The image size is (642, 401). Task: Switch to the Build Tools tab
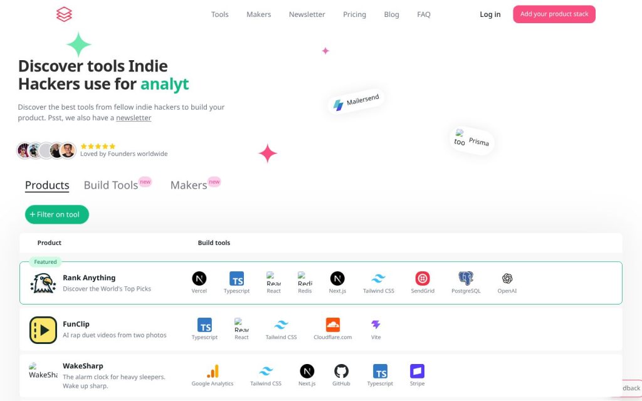(x=111, y=185)
